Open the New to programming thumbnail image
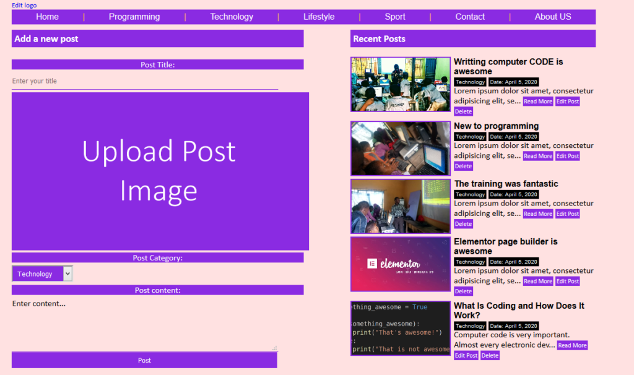Viewport: 634px width, 375px height. coord(400,148)
